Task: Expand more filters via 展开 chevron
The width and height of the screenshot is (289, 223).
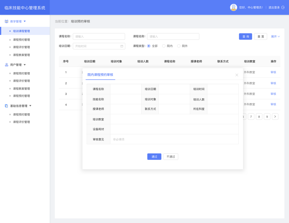Action: [x=279, y=37]
